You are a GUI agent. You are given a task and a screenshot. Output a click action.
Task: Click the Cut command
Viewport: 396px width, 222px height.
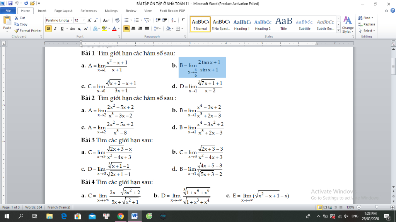(x=20, y=18)
